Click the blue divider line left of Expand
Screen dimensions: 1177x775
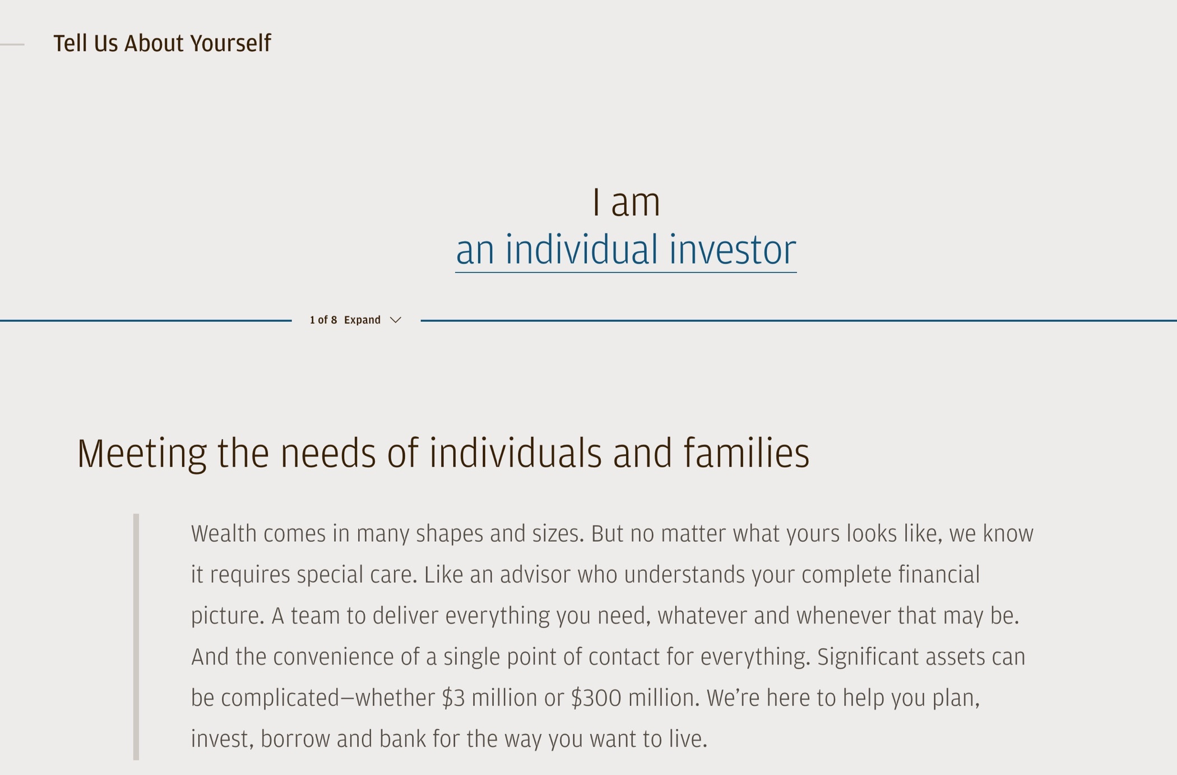coord(146,321)
